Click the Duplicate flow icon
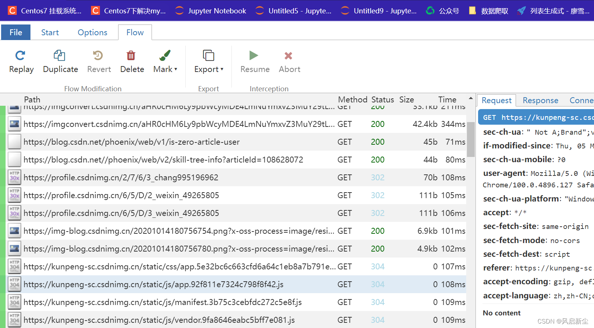594x328 pixels. coord(59,56)
